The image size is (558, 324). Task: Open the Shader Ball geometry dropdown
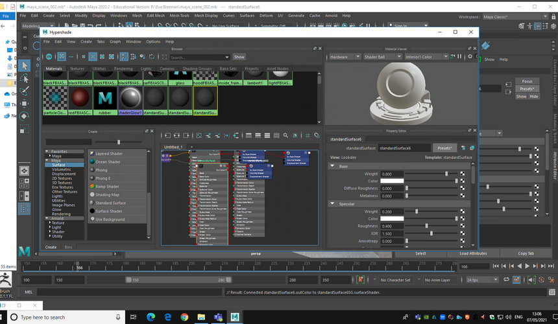point(380,56)
